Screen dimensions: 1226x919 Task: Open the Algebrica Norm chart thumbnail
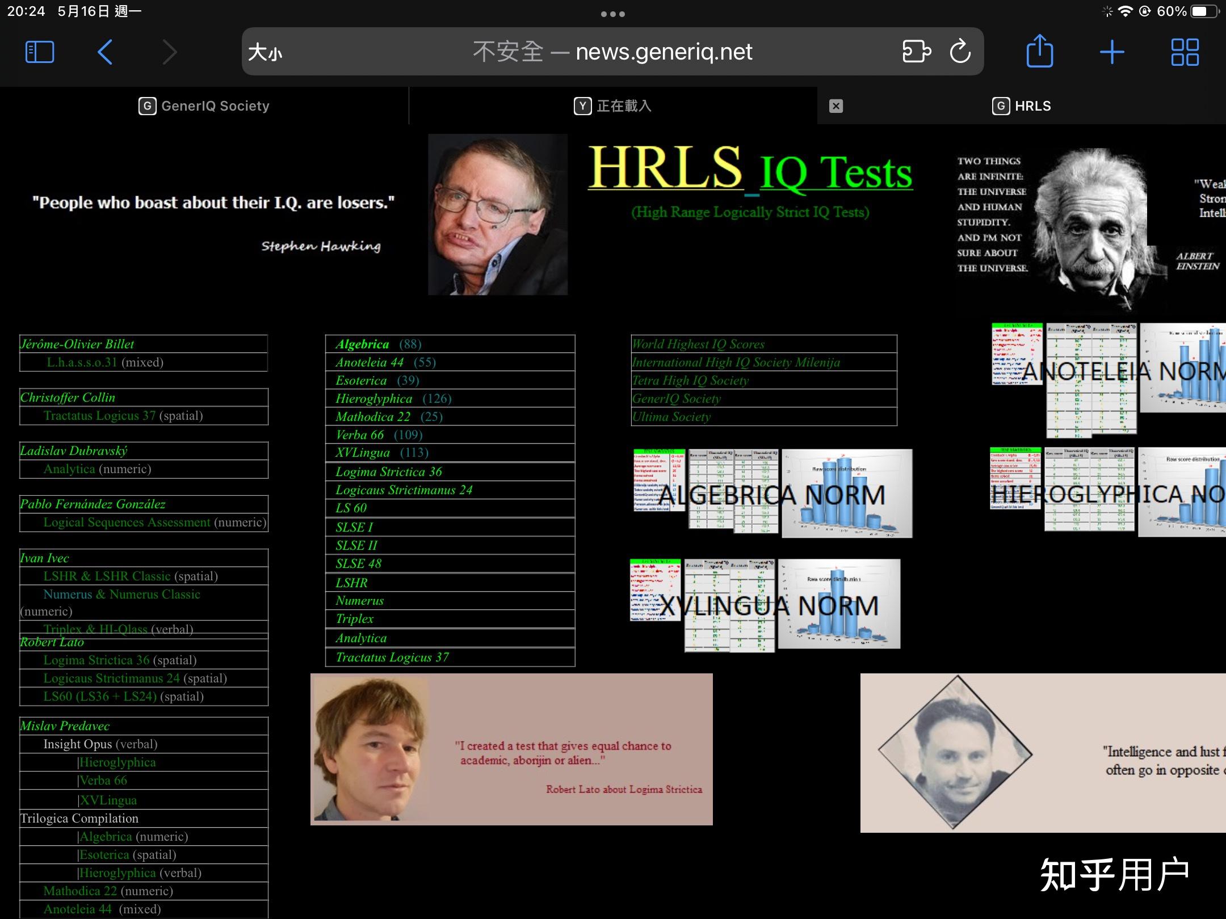[x=772, y=494]
